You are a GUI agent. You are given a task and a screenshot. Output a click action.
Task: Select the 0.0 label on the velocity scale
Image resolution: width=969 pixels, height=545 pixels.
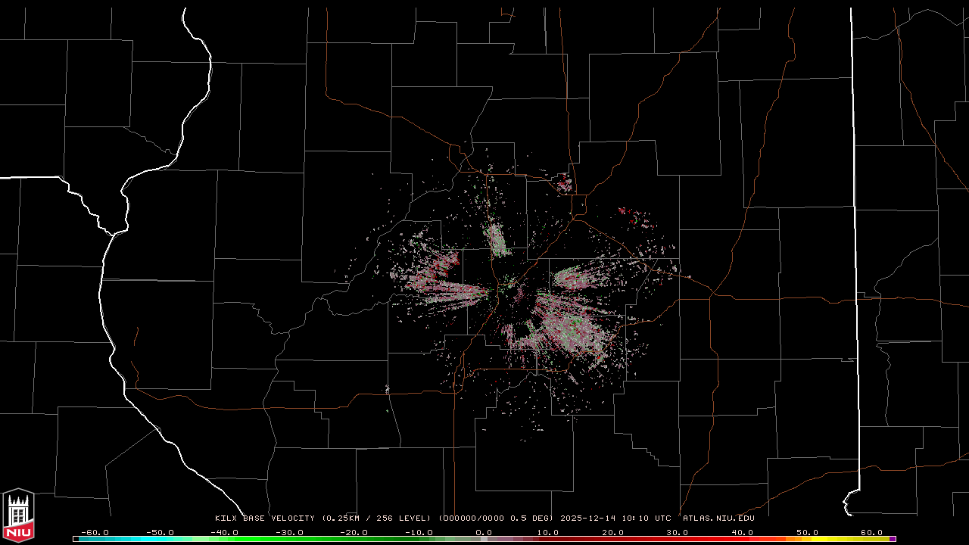(x=484, y=532)
